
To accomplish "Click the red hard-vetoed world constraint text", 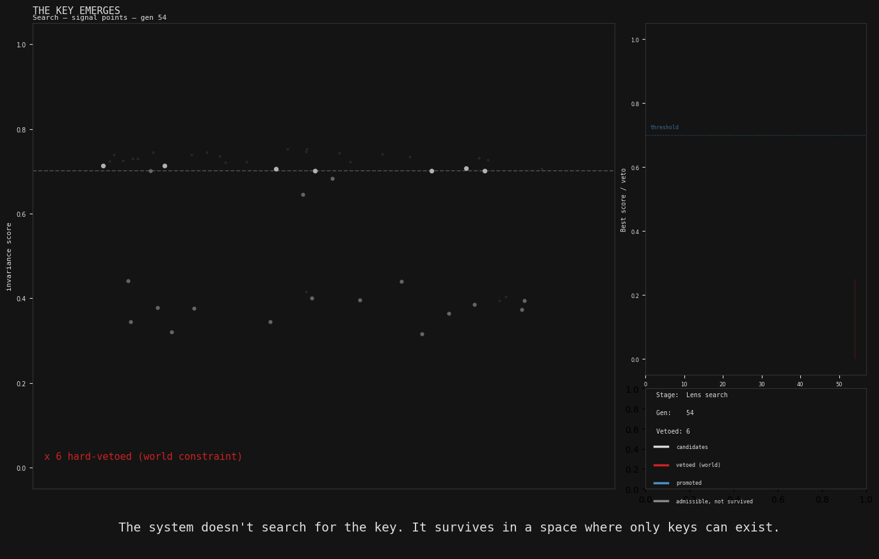I will [143, 457].
